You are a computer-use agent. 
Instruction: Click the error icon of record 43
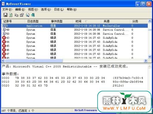pyautogui.click(x=4, y=38)
